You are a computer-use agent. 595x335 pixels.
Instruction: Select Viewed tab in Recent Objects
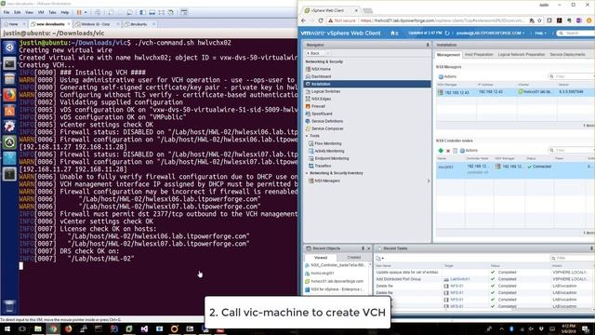click(x=321, y=258)
